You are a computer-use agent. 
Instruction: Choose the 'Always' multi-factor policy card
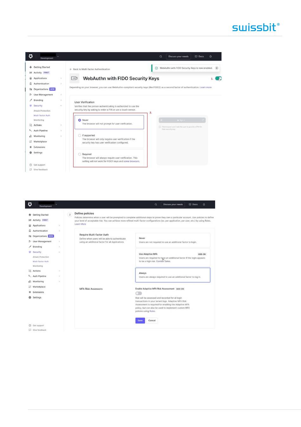[x=173, y=275]
